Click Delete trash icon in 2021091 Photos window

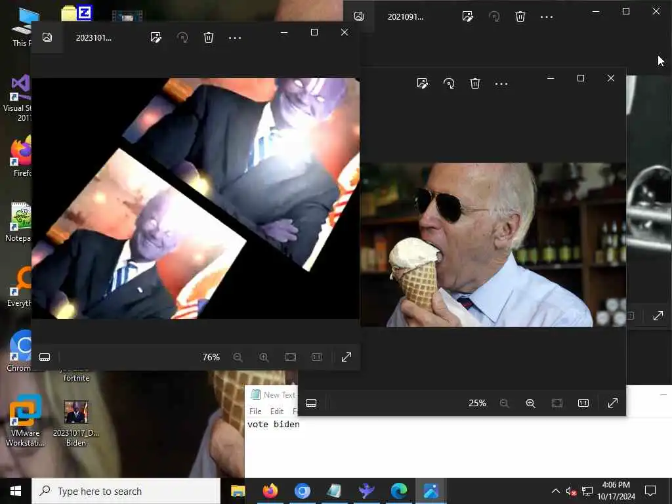520,16
